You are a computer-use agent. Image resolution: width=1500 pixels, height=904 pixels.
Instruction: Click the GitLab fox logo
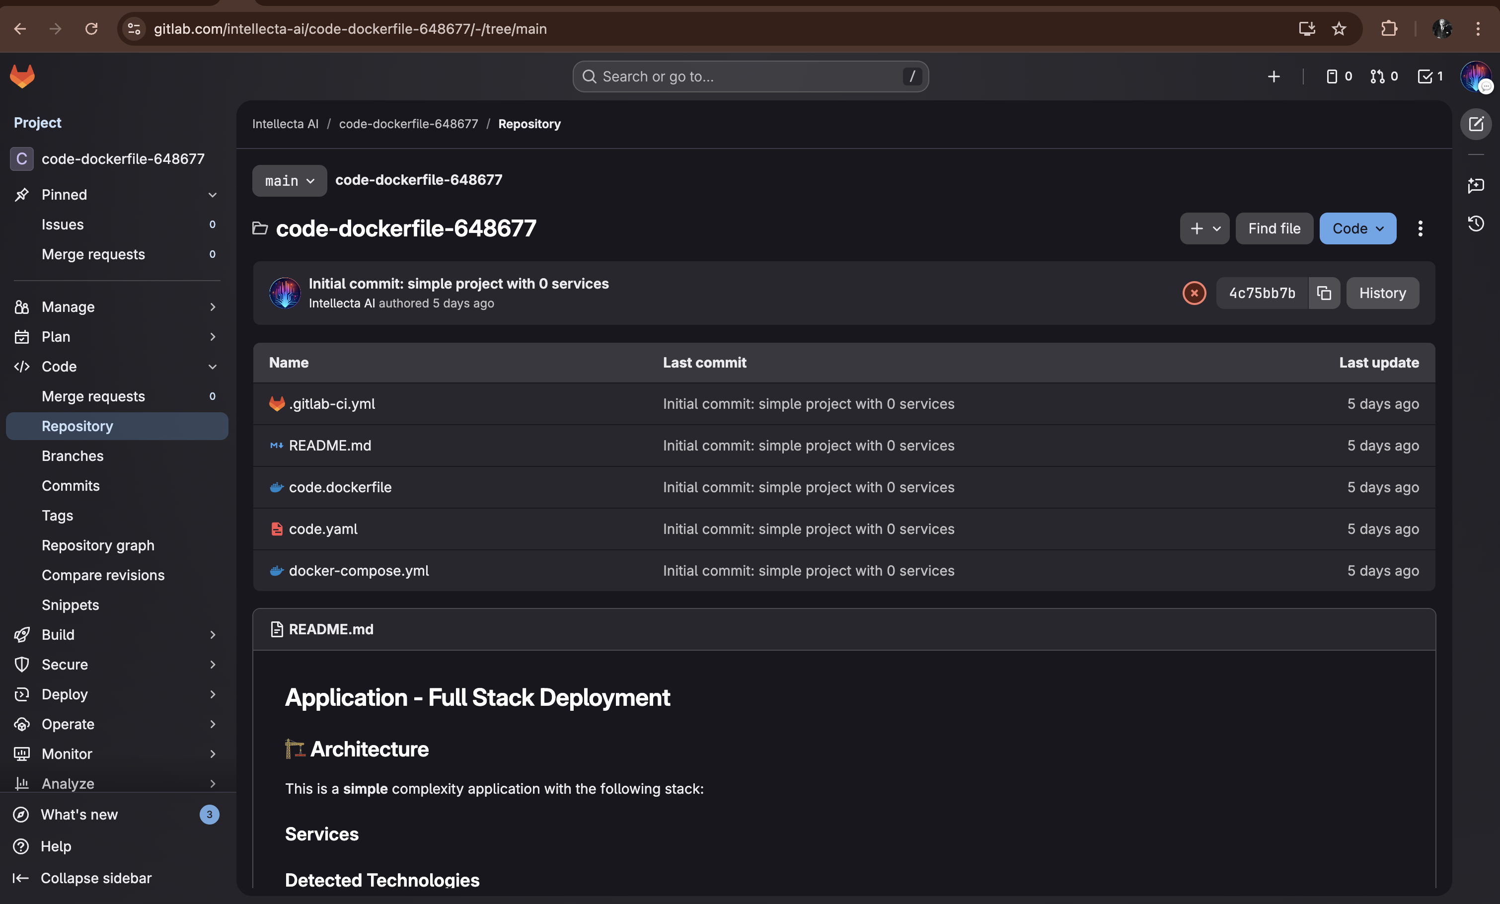22,76
